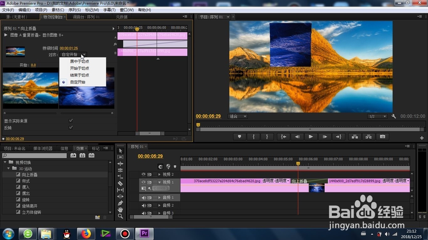Select the 自定开始 radio option
Screen dimensions: 428x240
pyautogui.click(x=77, y=82)
